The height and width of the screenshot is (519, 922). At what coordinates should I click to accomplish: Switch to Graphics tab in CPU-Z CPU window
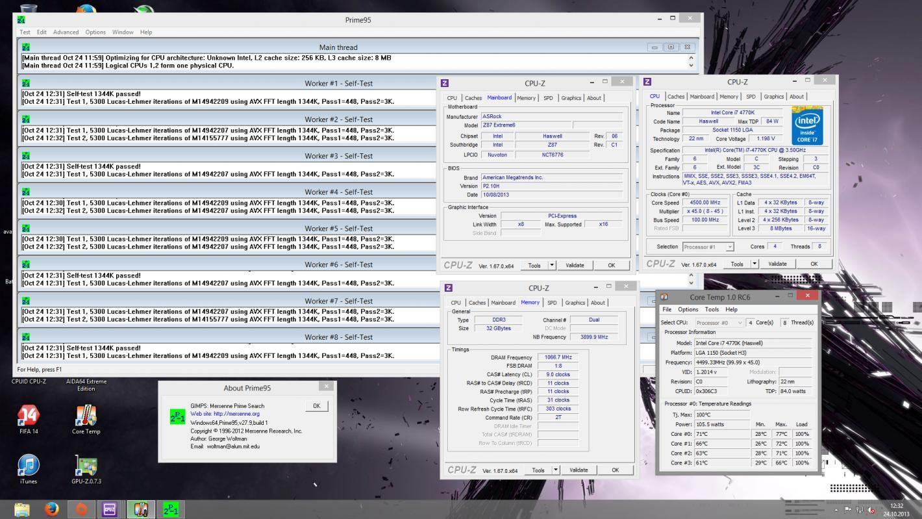pos(773,97)
